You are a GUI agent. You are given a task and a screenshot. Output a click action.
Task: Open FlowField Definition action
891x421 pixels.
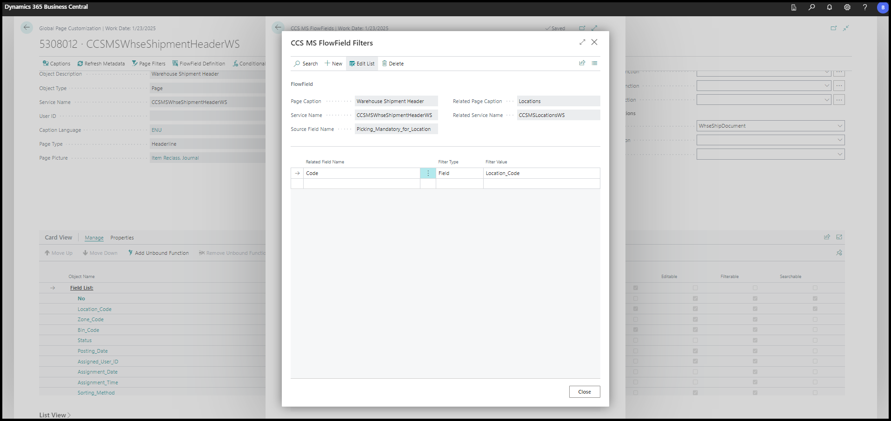click(199, 63)
